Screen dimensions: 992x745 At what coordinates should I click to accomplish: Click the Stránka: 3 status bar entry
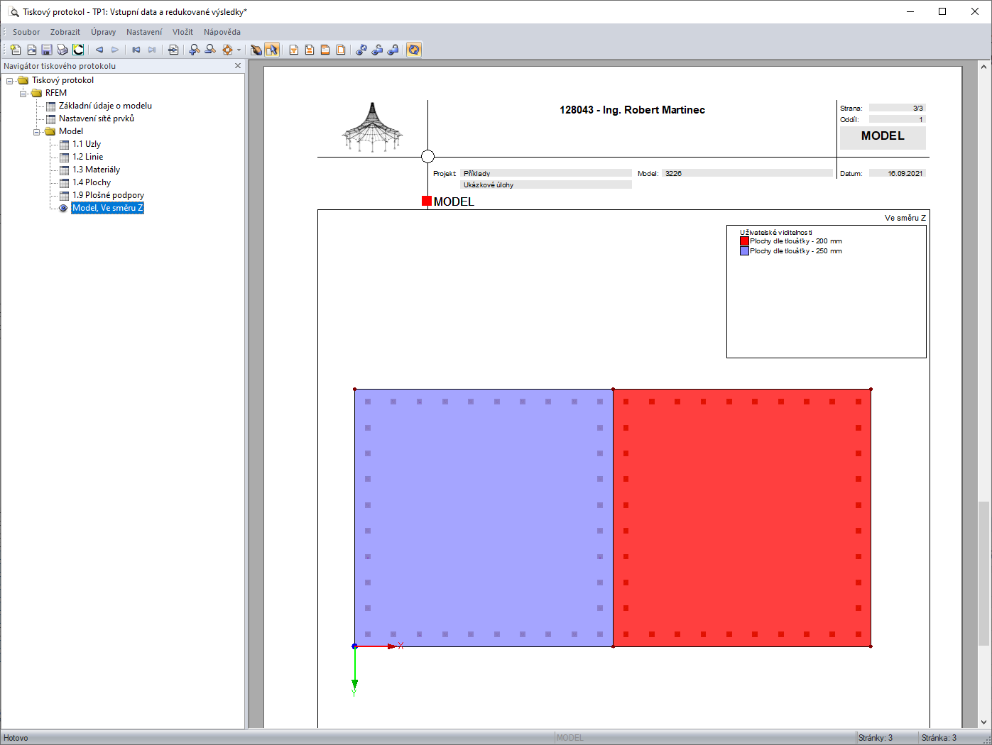939,738
